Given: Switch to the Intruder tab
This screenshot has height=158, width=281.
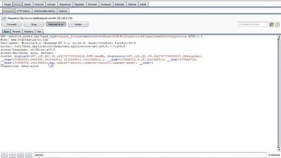Looking at the screenshot, I should [x=51, y=4].
